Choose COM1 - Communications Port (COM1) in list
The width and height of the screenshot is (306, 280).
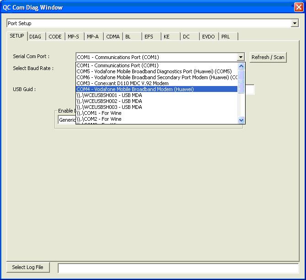[156, 65]
